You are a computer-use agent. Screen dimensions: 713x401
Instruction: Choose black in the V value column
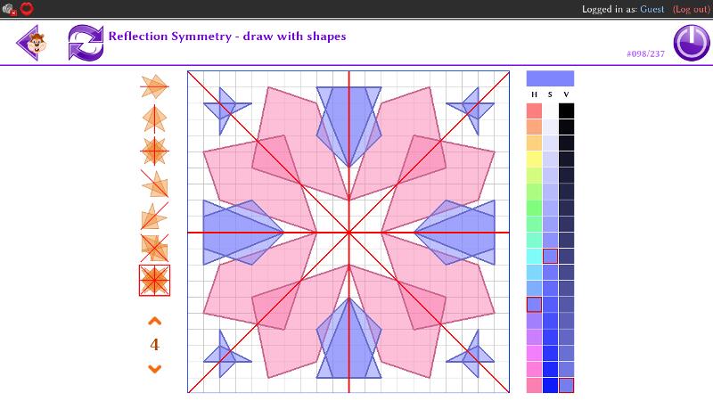point(566,111)
